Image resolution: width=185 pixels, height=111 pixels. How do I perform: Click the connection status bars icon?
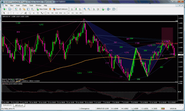(x=163, y=109)
